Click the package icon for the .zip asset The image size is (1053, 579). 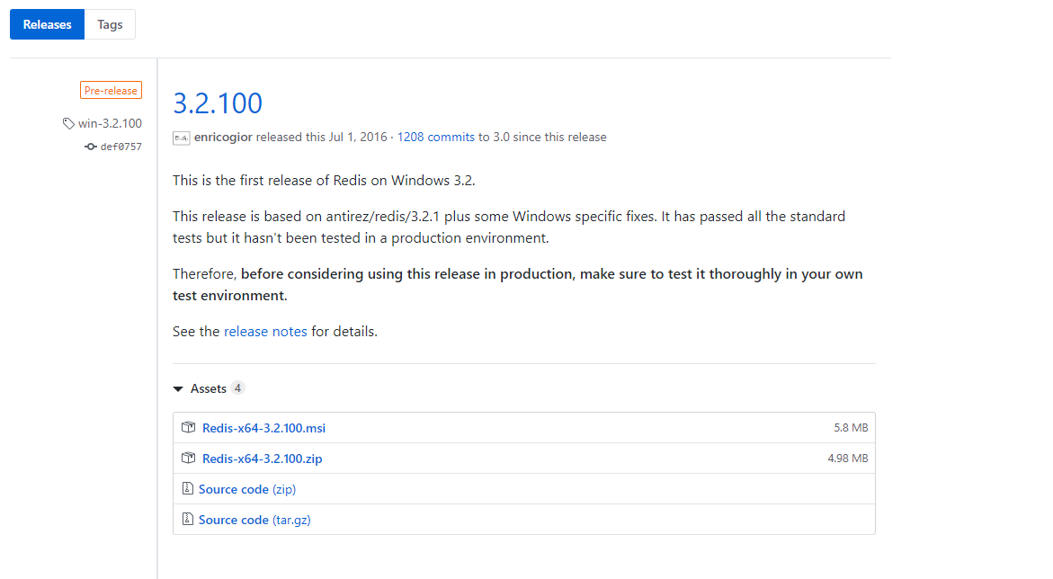188,459
